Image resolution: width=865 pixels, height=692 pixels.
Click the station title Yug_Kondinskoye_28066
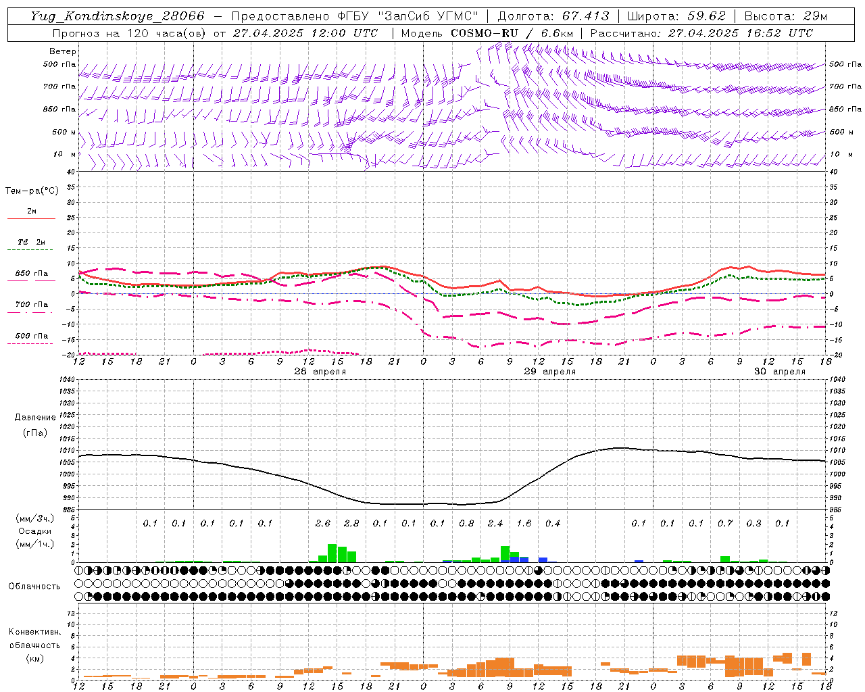tap(118, 16)
